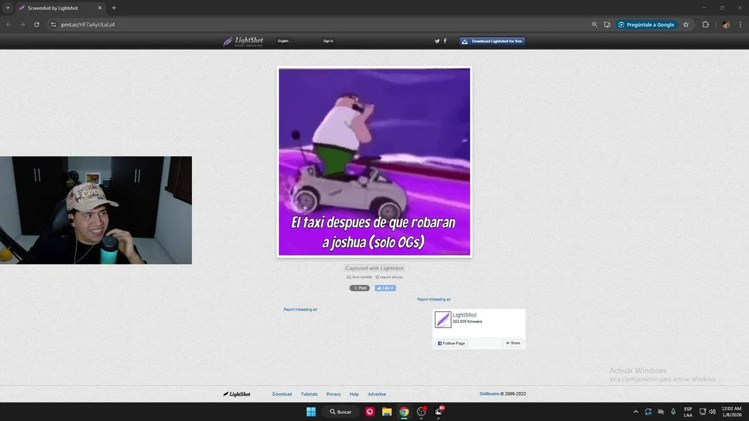The width and height of the screenshot is (749, 421).
Task: Click the Peter Griffin meme image
Action: [374, 162]
